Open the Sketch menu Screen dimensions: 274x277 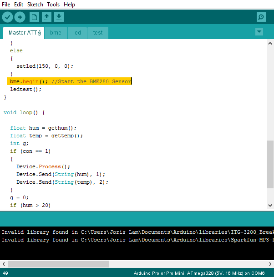point(35,5)
